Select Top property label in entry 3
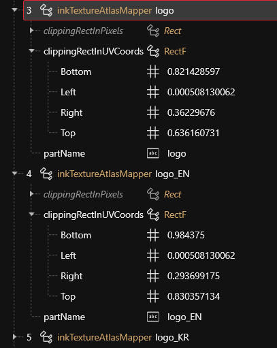This screenshot has height=348, width=277. point(68,133)
